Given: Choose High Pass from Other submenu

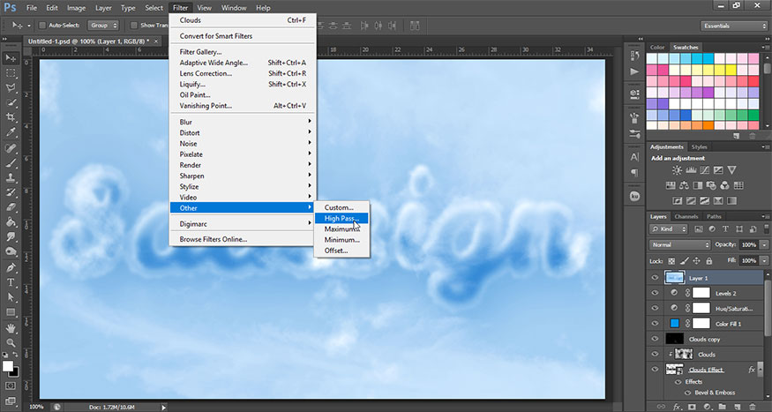Looking at the screenshot, I should coord(341,218).
